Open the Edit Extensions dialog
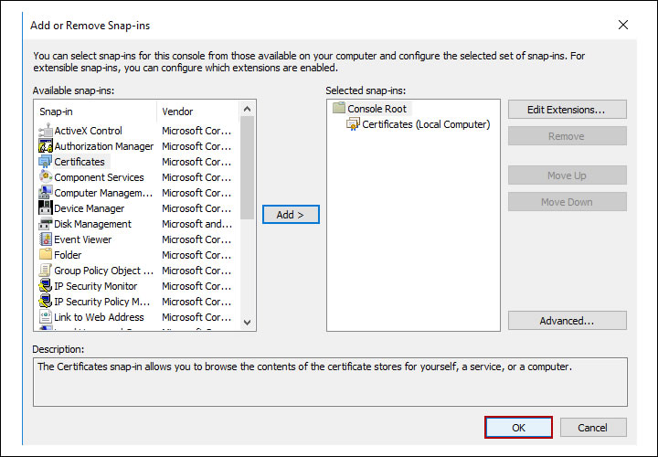Screen dimensions: 658x457 tap(567, 110)
